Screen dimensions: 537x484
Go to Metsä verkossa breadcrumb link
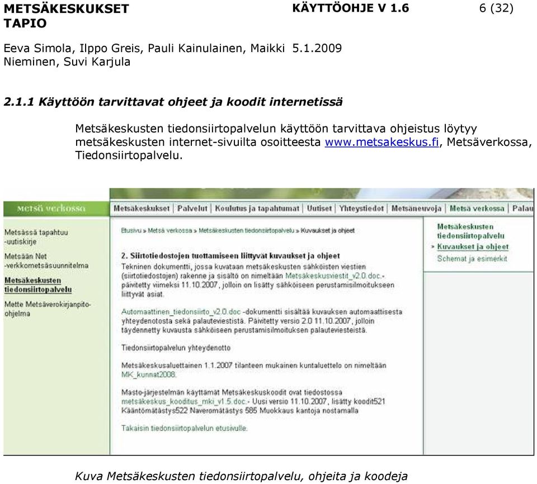tap(170, 231)
